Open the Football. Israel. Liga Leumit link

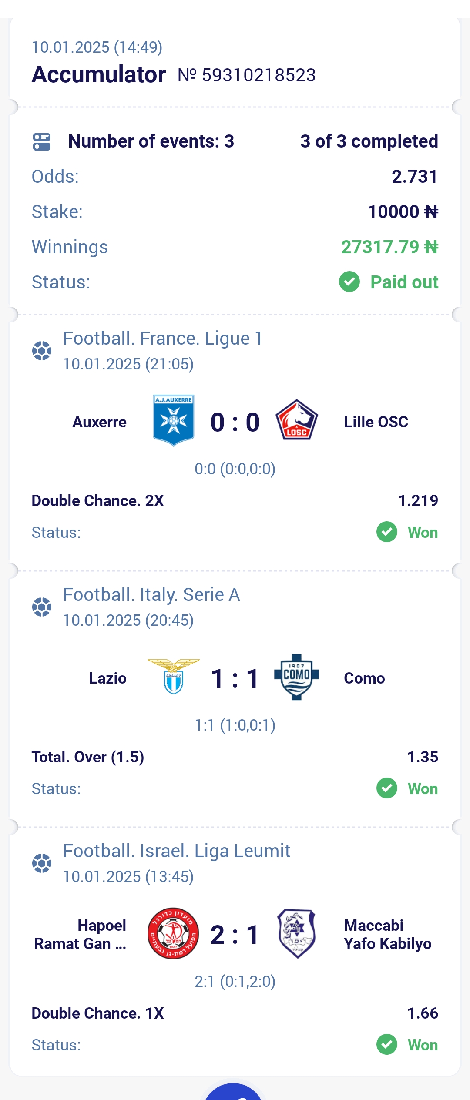177,851
